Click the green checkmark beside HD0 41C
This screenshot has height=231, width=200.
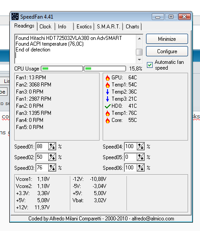[x=108, y=106]
